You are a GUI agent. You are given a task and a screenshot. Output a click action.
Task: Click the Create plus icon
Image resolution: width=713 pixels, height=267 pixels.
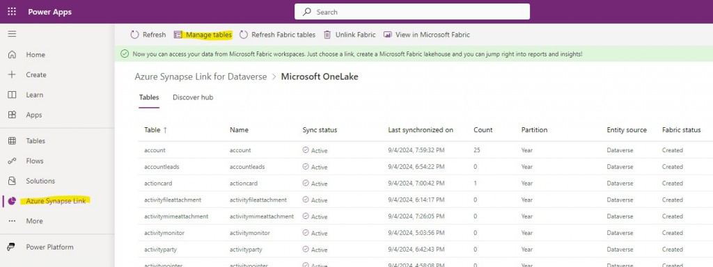coord(12,74)
